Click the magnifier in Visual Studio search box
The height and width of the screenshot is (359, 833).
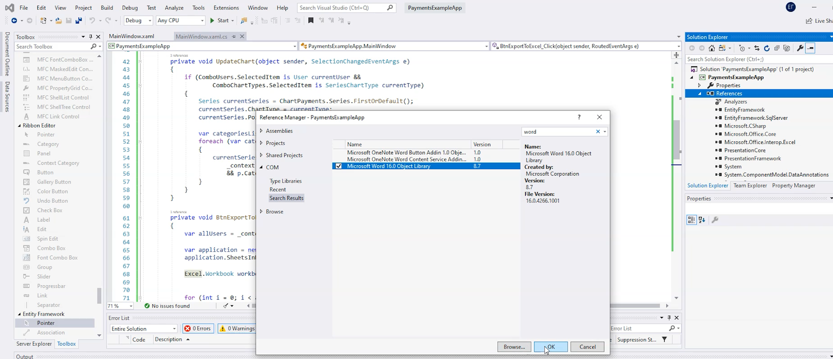point(390,7)
